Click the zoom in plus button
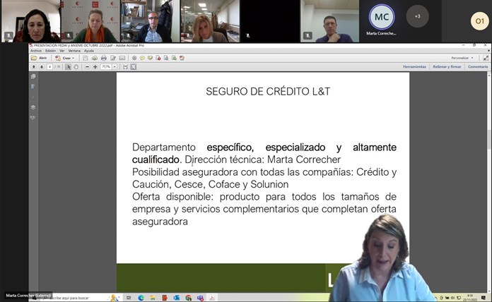The image size is (492, 302). 95,67
